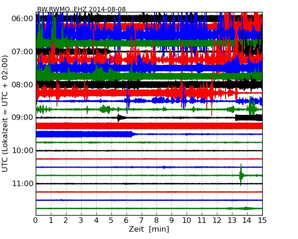This screenshot has height=239, width=298.
Task: Click the 07:00 time label
Action: click(22, 51)
